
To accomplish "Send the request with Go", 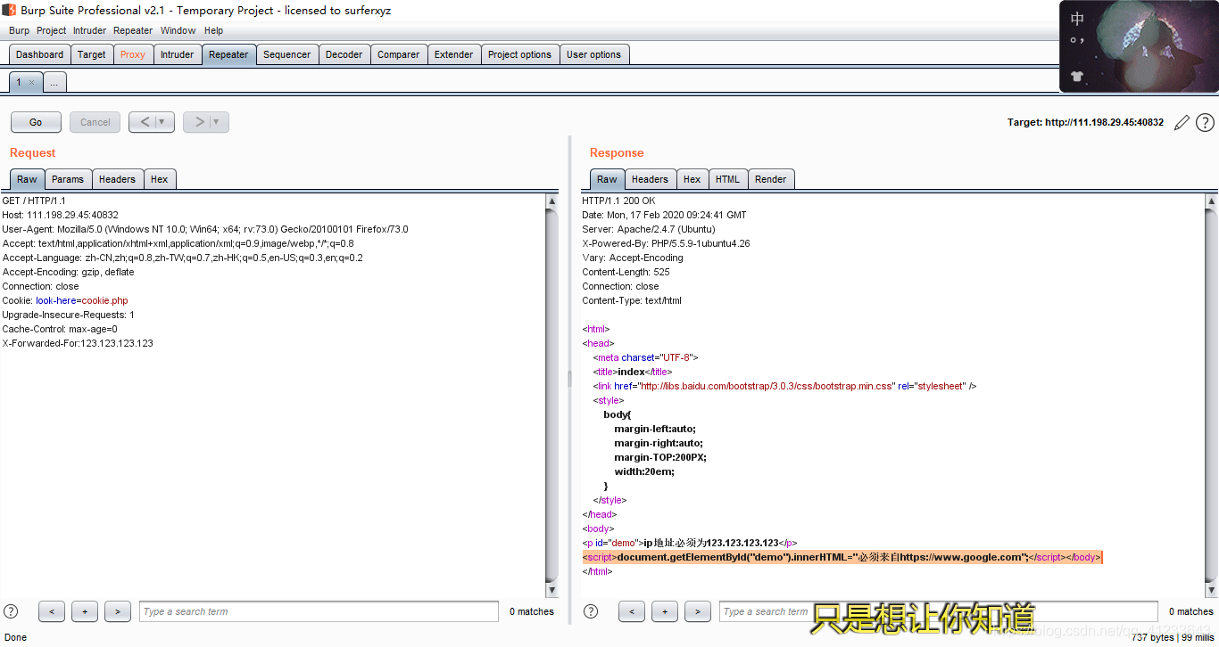I will pos(36,122).
